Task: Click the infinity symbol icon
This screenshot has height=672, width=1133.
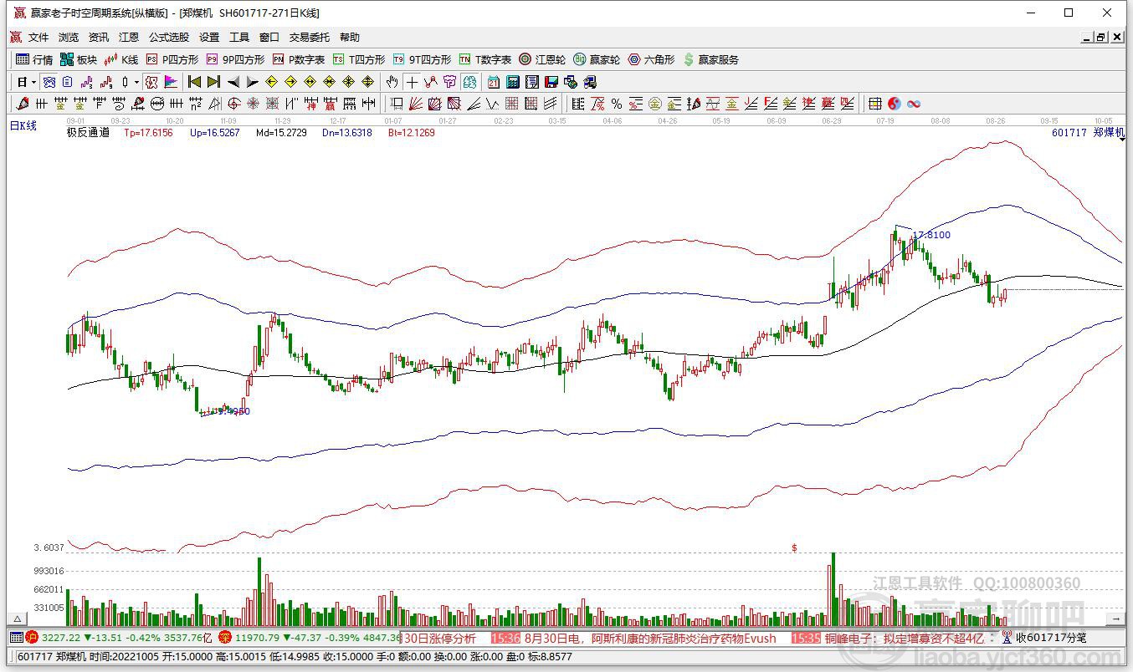Action: point(914,104)
